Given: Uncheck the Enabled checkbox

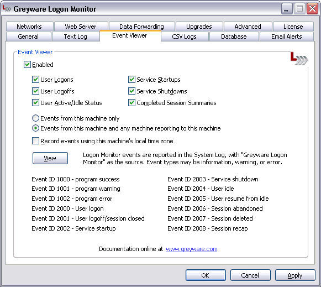Looking at the screenshot, I should (27, 65).
